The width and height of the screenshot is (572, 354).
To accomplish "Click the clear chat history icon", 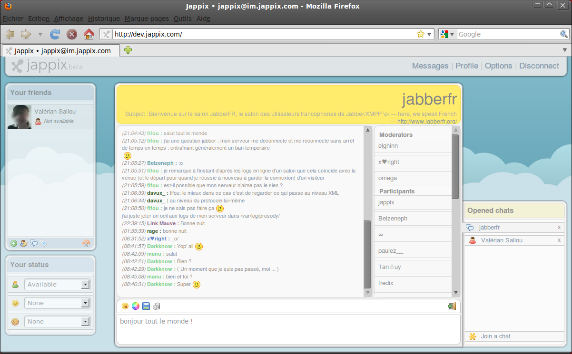I will pyautogui.click(x=157, y=306).
